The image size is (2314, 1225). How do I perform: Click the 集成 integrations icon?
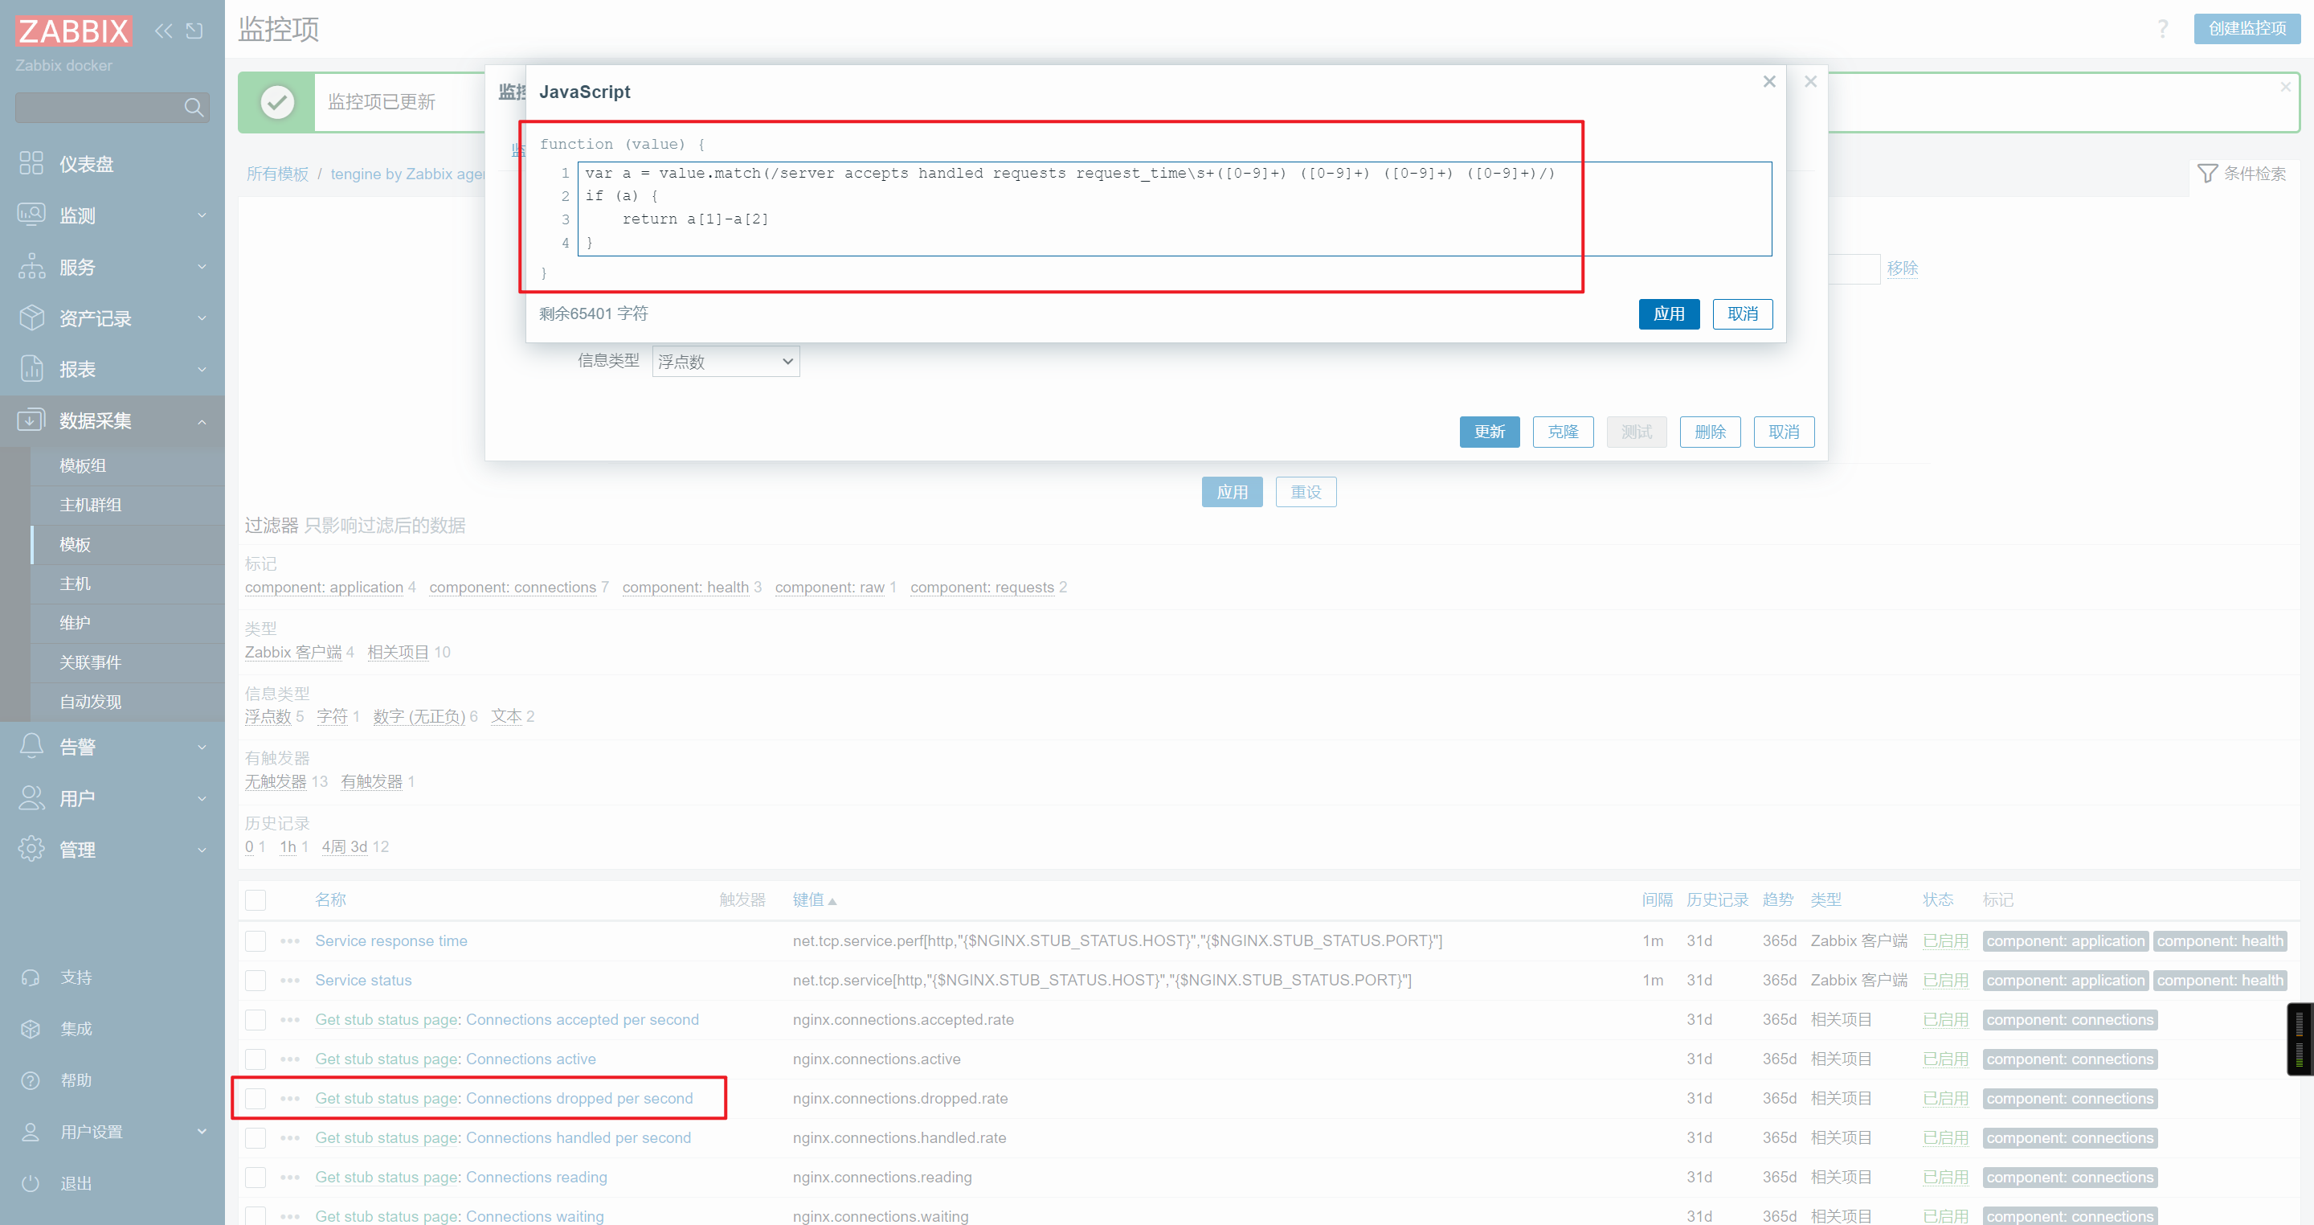(31, 1028)
